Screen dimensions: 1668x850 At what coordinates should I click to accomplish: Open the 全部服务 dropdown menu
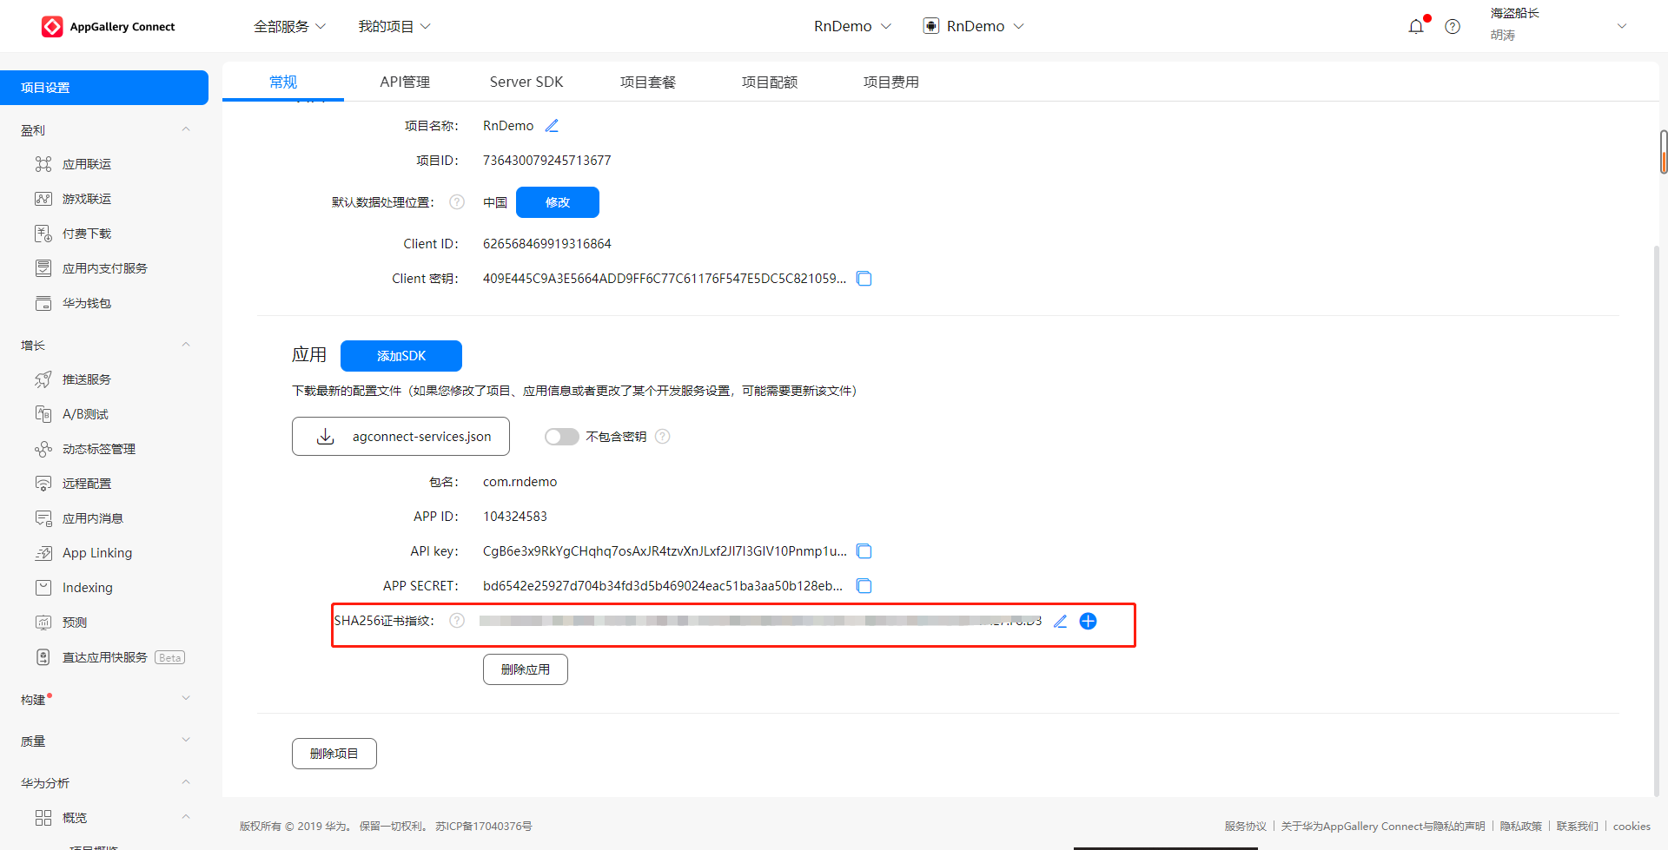click(x=289, y=27)
